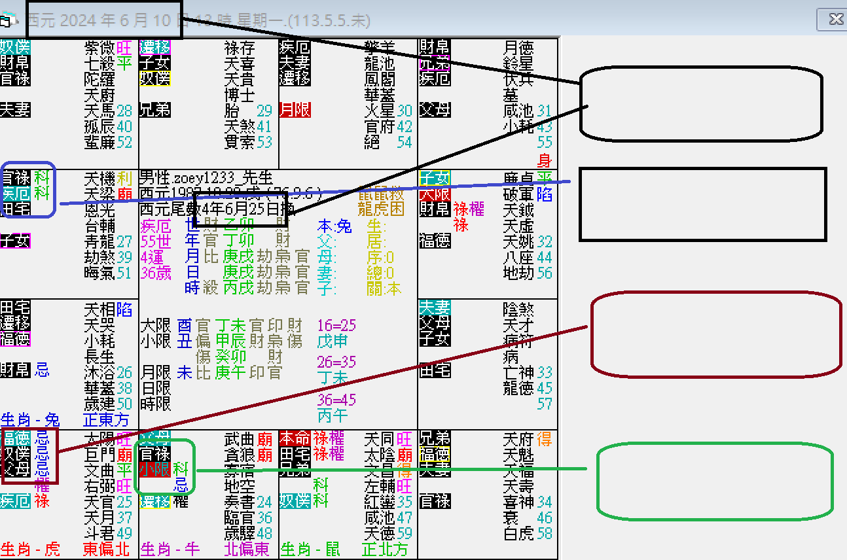The width and height of the screenshot is (847, 560).
Task: Select the magenta-outlined 子女 palace tag
Action: coord(16,241)
